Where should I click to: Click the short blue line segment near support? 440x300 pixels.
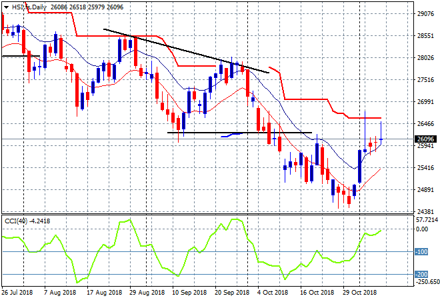(231, 135)
